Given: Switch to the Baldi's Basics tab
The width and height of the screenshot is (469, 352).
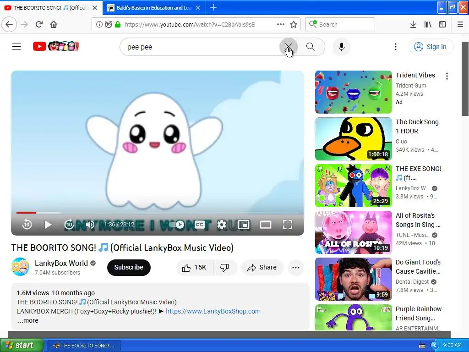Looking at the screenshot, I should tap(154, 8).
